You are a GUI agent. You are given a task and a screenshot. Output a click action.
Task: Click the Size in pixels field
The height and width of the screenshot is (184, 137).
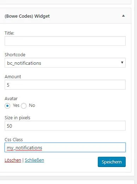point(65,126)
